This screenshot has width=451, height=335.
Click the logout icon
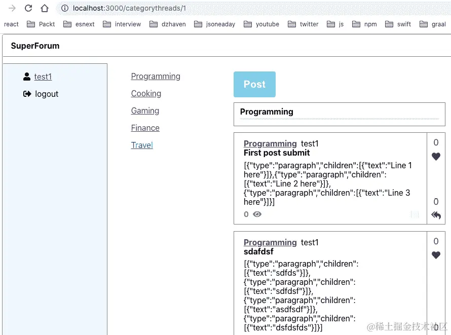coord(27,94)
